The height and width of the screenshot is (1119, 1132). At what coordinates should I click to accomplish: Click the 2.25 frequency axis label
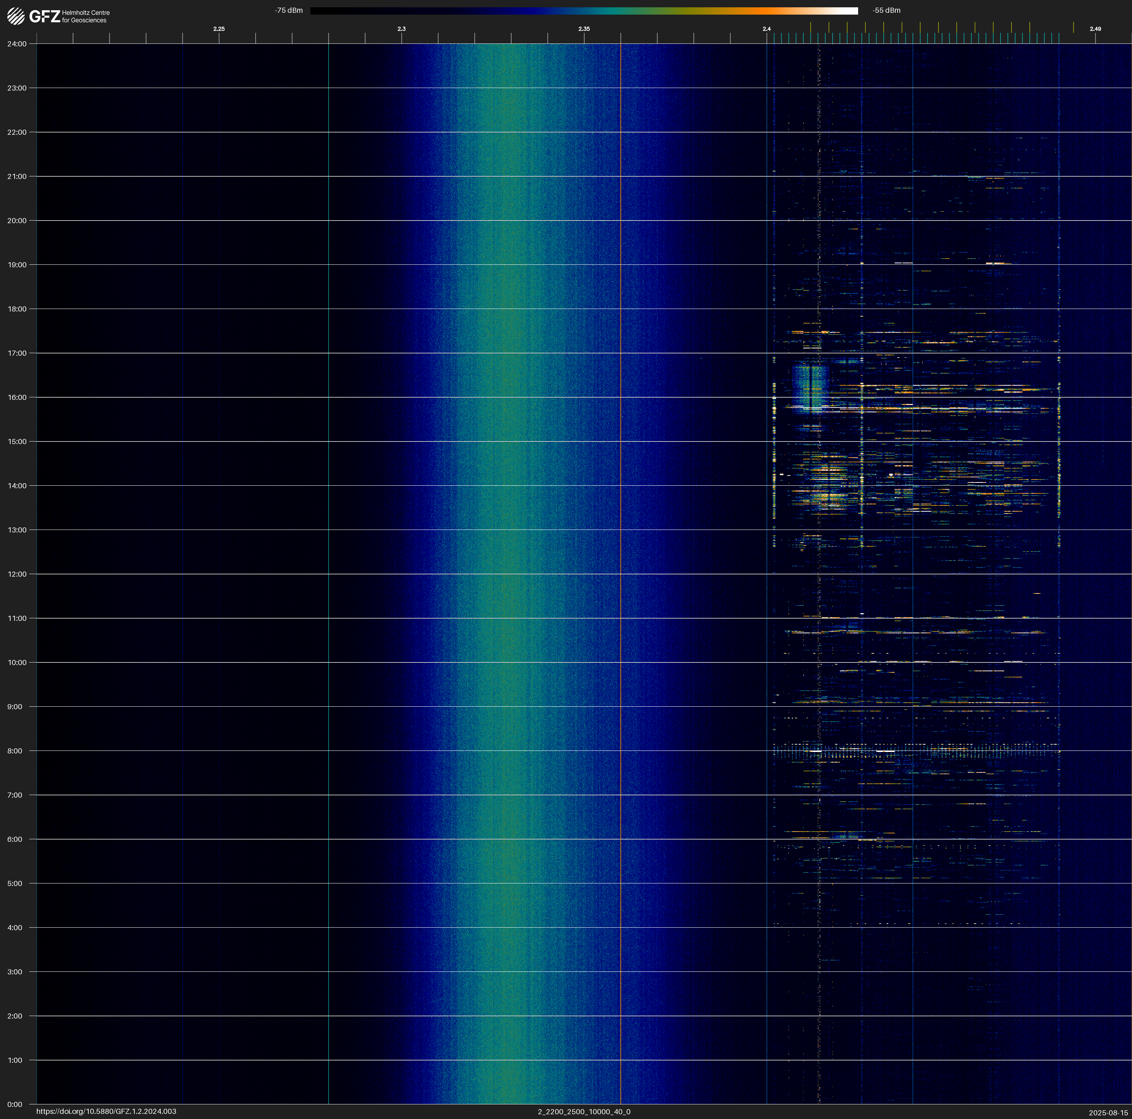[x=218, y=29]
